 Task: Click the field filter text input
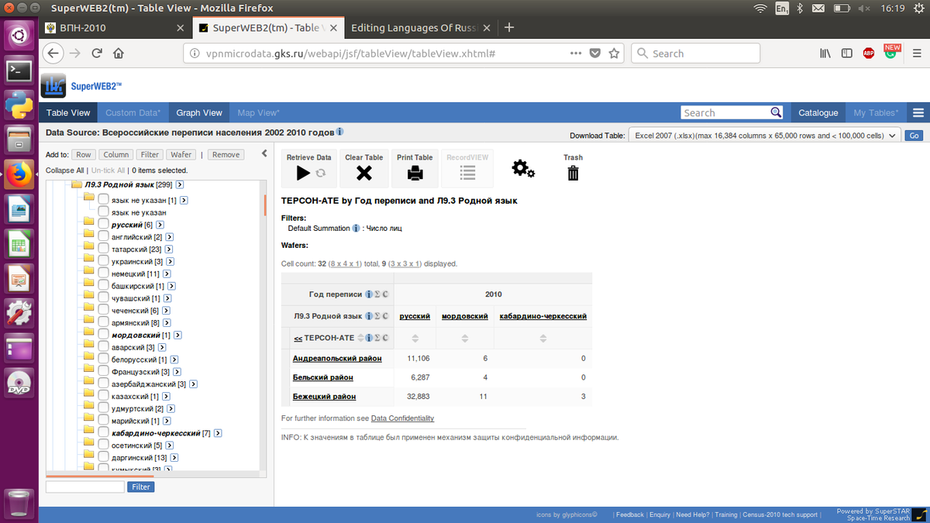[x=85, y=487]
